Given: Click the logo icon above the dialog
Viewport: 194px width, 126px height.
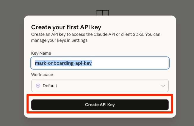Looking at the screenshot, I should click(x=102, y=13).
